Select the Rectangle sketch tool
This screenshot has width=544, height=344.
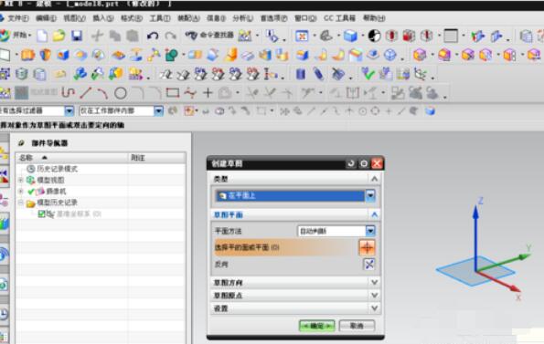pos(173,92)
